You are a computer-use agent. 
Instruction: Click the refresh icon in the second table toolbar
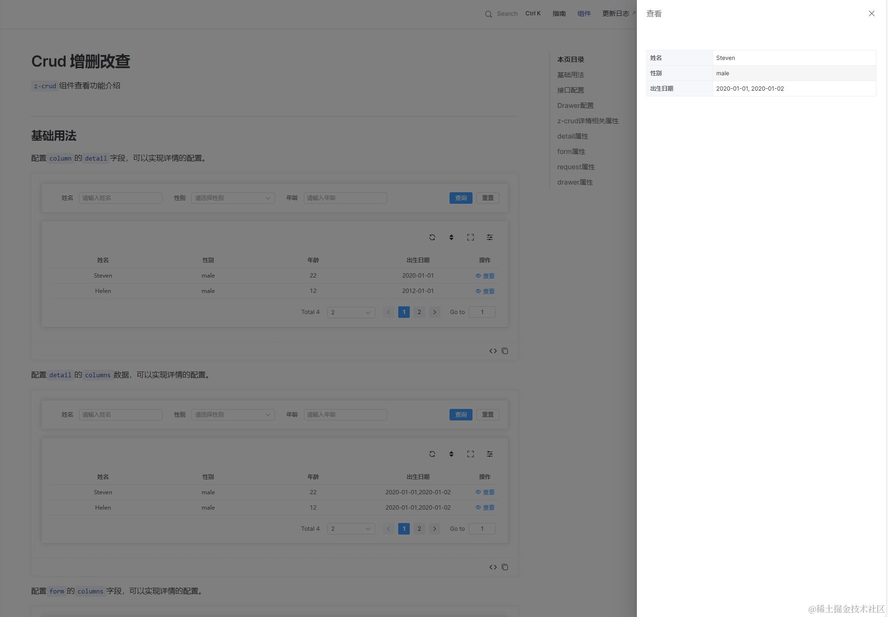432,454
